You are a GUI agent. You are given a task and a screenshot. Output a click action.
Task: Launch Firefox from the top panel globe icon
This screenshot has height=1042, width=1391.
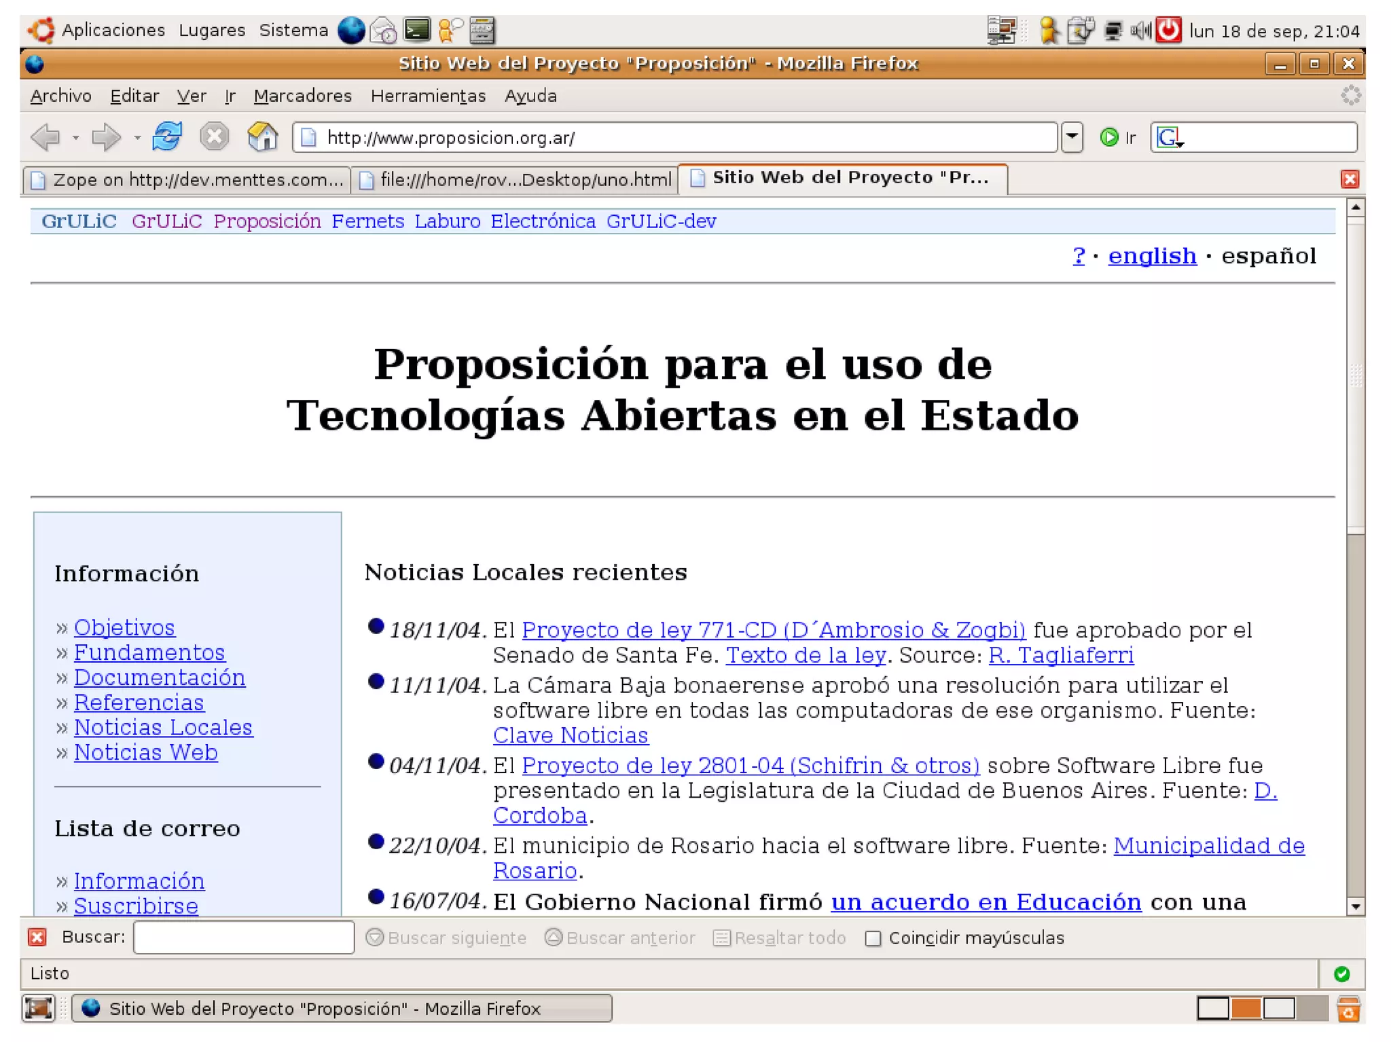(x=352, y=31)
